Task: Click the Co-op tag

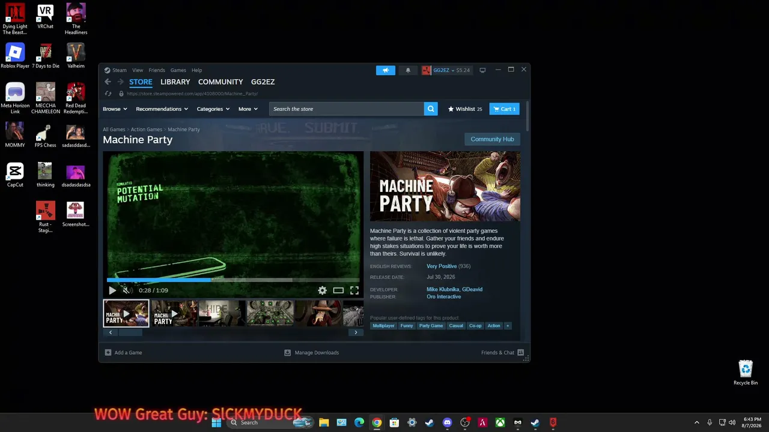Action: pos(475,326)
